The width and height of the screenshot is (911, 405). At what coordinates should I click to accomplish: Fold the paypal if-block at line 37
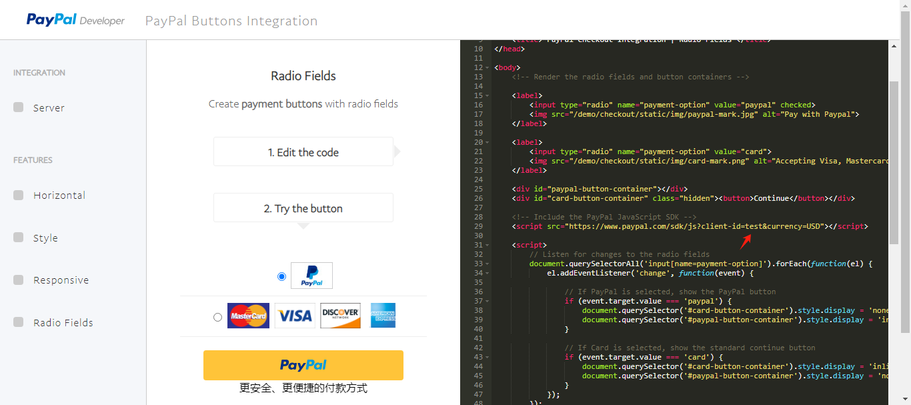click(x=489, y=301)
